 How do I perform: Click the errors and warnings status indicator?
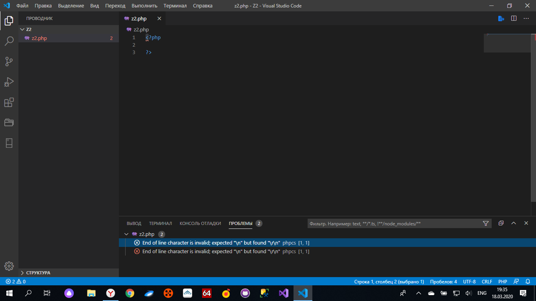point(16,281)
